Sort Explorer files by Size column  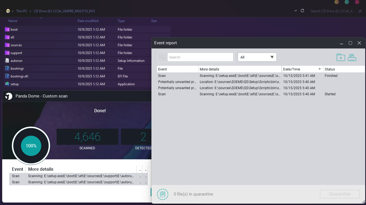pos(154,21)
